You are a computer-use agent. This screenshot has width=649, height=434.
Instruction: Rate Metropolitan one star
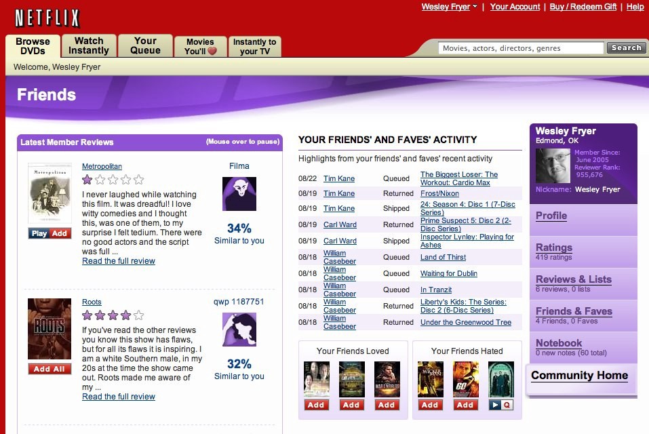87,180
